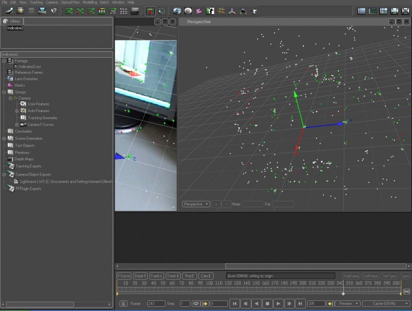Click the red-green grid icon in toolbar
The image size is (412, 311).
coord(221,11)
